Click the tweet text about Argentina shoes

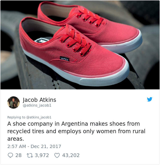tap(76, 131)
